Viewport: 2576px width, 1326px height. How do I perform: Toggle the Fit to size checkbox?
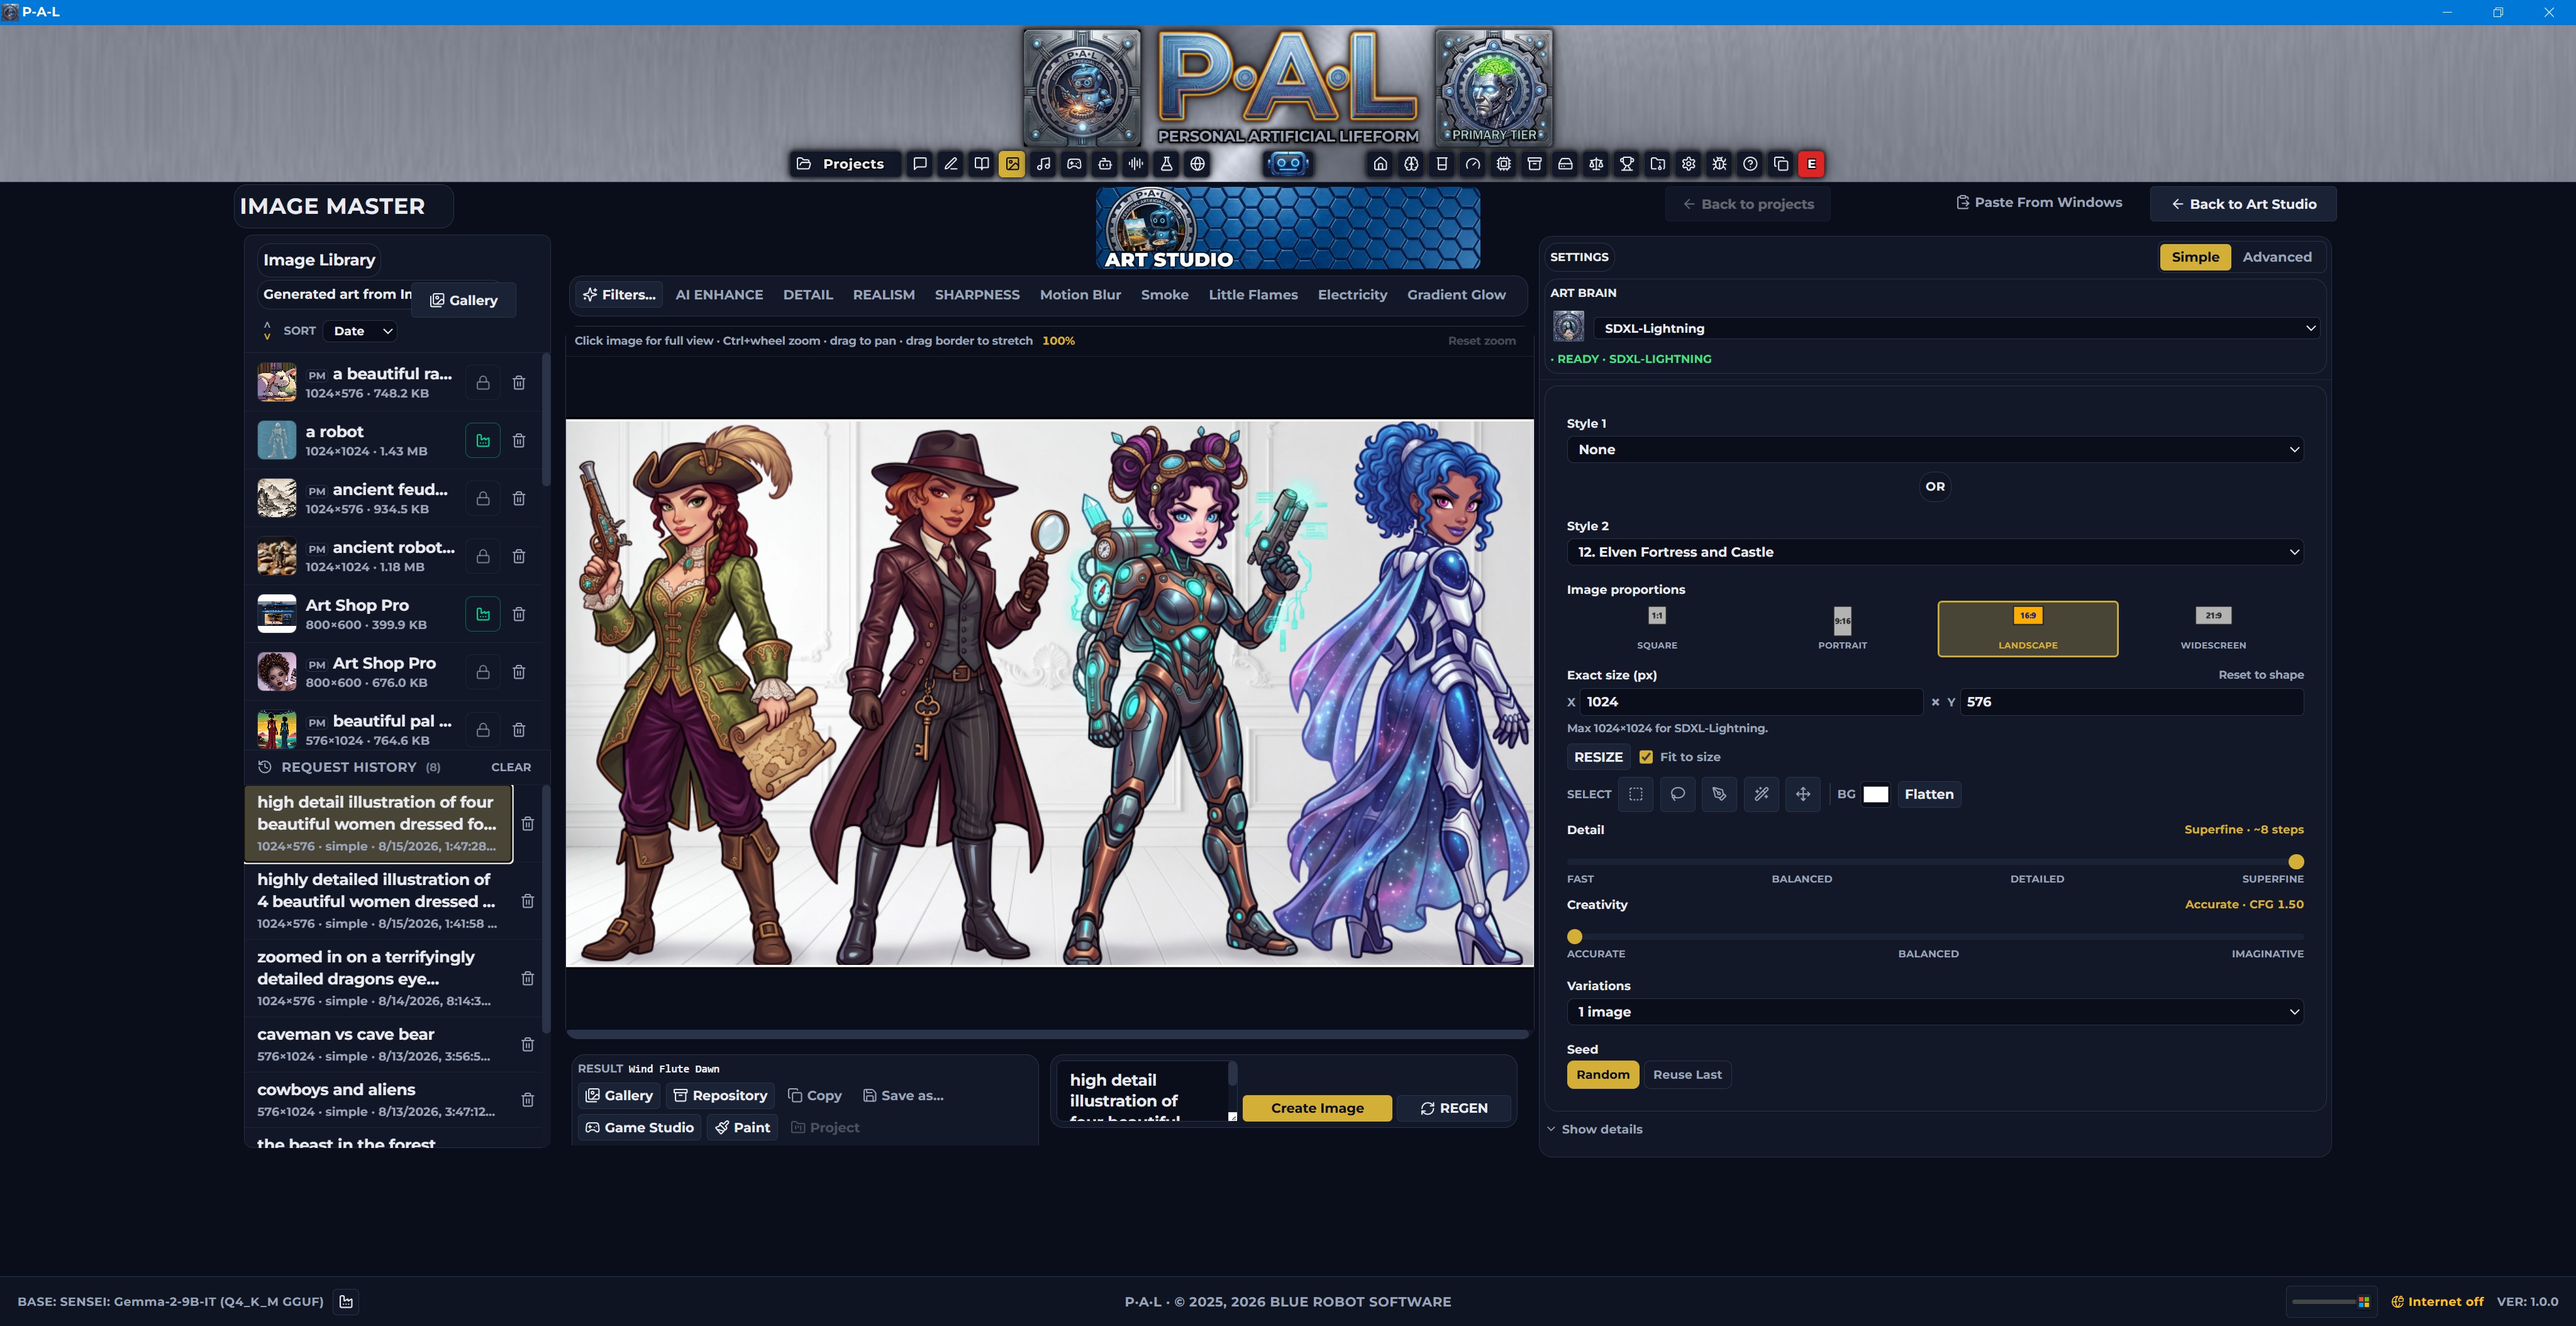[1646, 757]
